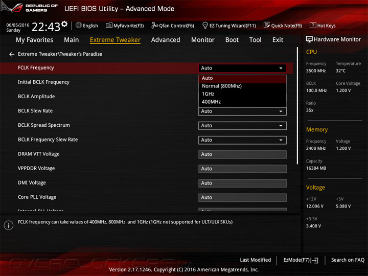This screenshot has width=368, height=276.
Task: Click the +3.3V reading 3.408 V
Action: (313, 226)
